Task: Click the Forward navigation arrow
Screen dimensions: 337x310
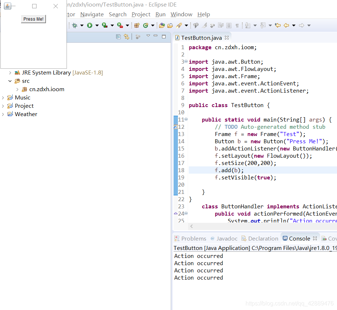Action: coord(302,25)
